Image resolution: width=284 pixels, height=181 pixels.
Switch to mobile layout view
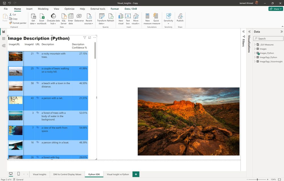(18, 174)
